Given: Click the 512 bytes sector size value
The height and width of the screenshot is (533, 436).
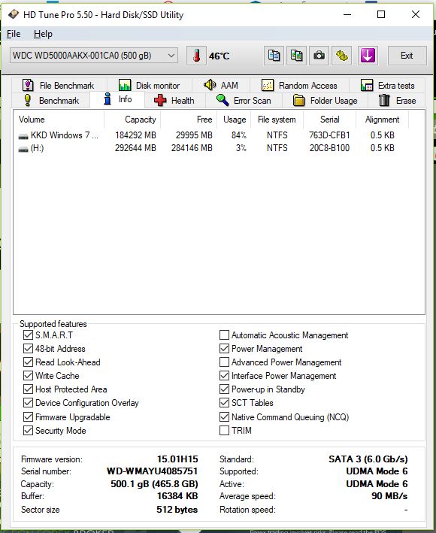Looking at the screenshot, I should (177, 510).
